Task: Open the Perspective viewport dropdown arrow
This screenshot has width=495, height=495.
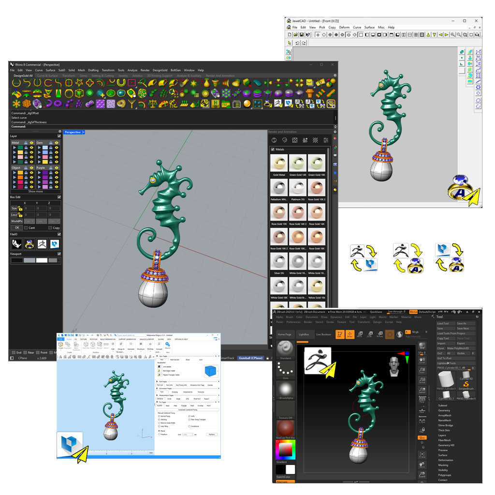Action: pos(84,132)
